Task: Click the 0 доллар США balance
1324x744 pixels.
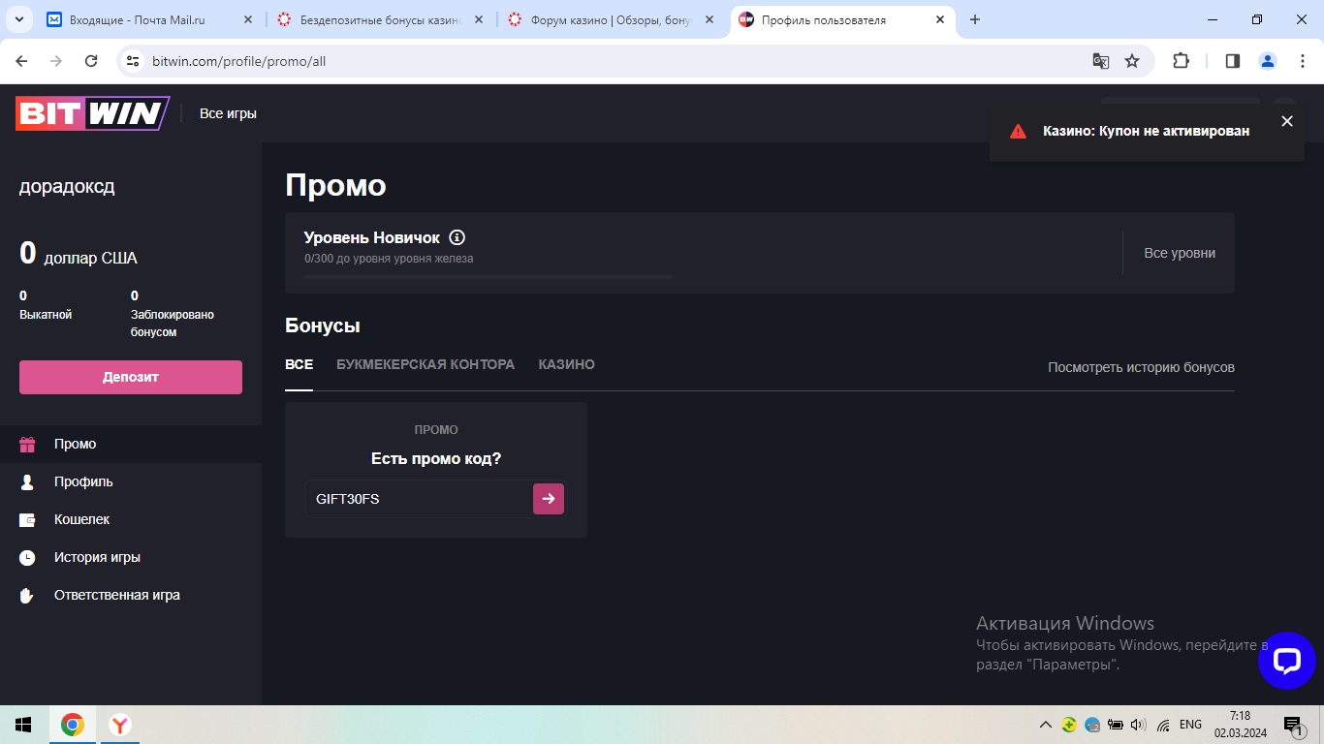Action: click(x=79, y=255)
